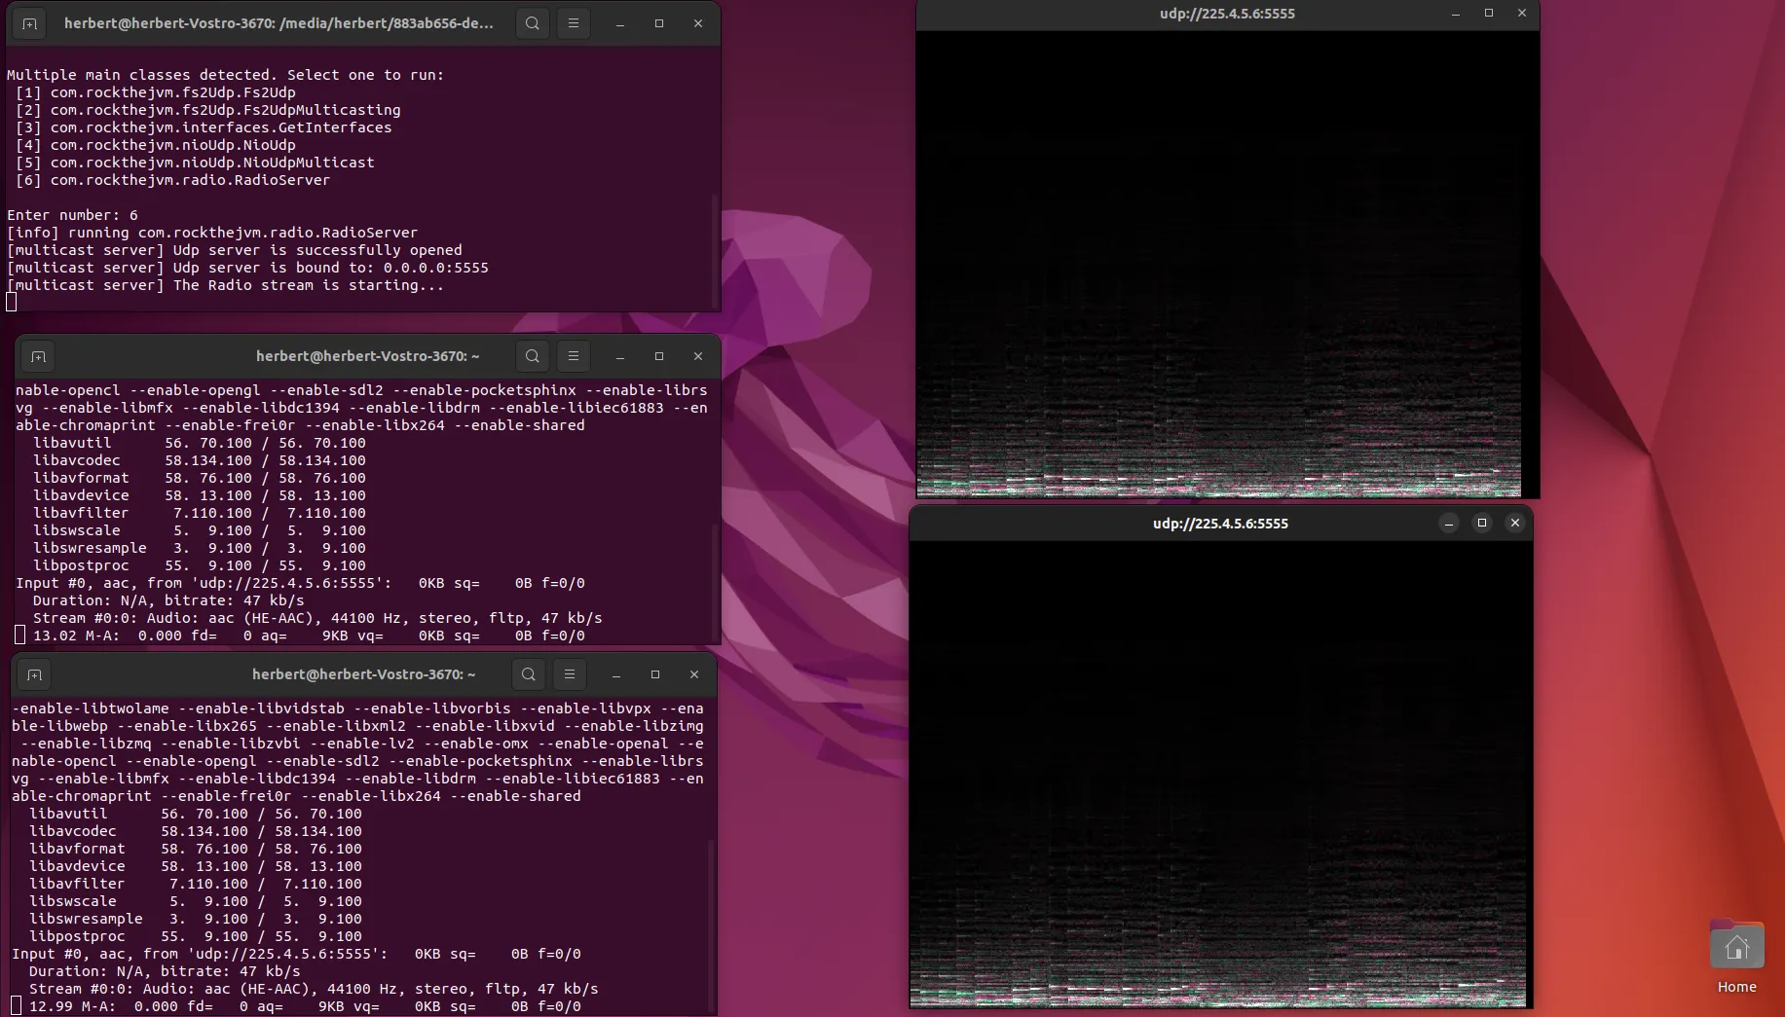This screenshot has width=1785, height=1017.
Task: Maximize the bottom udp stream window
Action: click(x=1482, y=523)
